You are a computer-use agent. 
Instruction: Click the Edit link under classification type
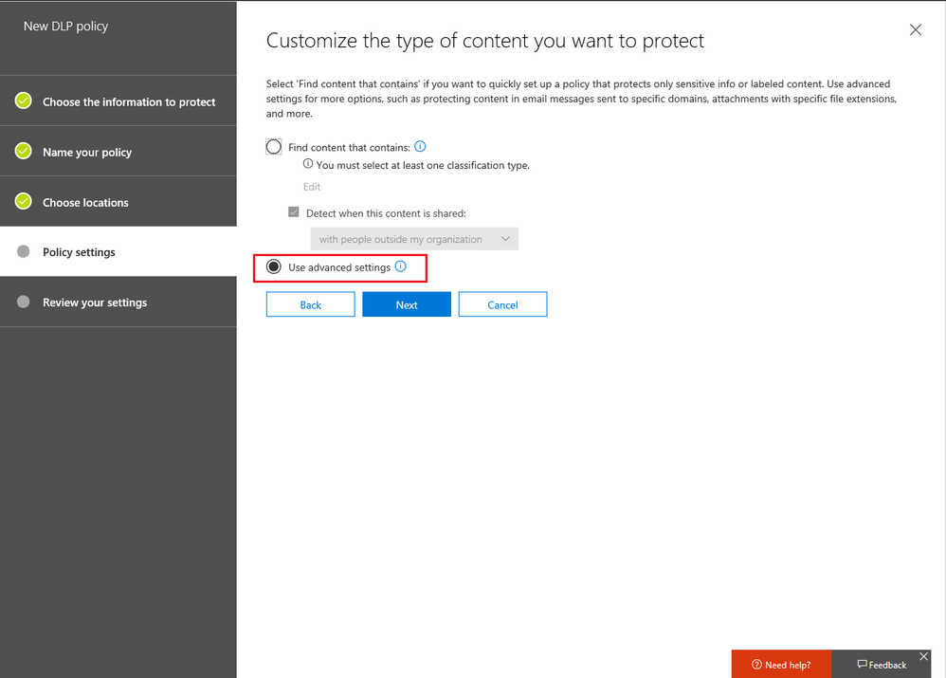[312, 187]
